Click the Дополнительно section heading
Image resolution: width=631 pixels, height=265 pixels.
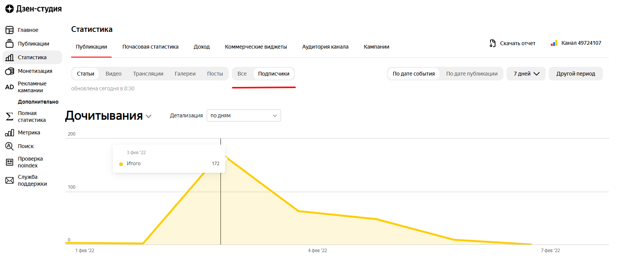38,102
